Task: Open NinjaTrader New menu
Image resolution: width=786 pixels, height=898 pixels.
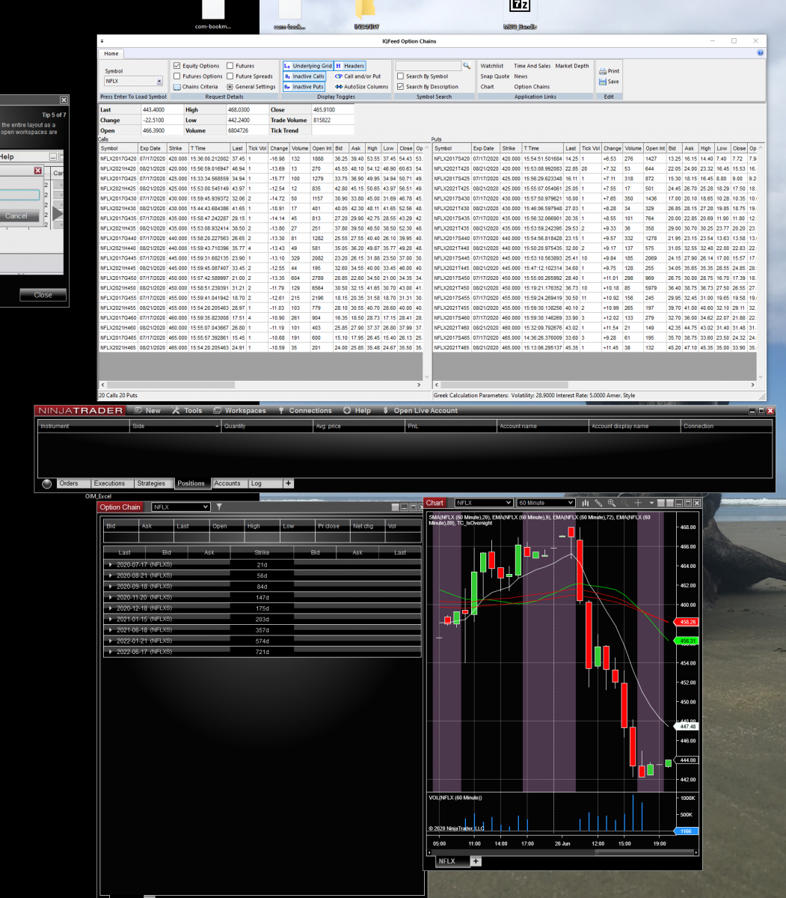Action: coord(148,410)
